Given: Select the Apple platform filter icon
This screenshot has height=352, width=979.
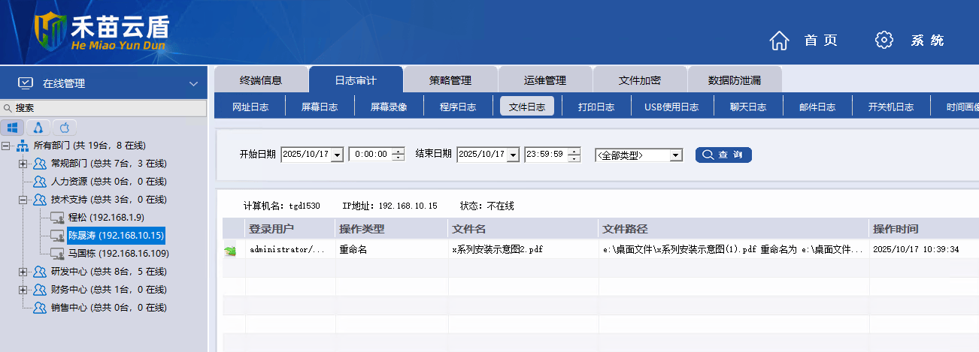Looking at the screenshot, I should 64,127.
